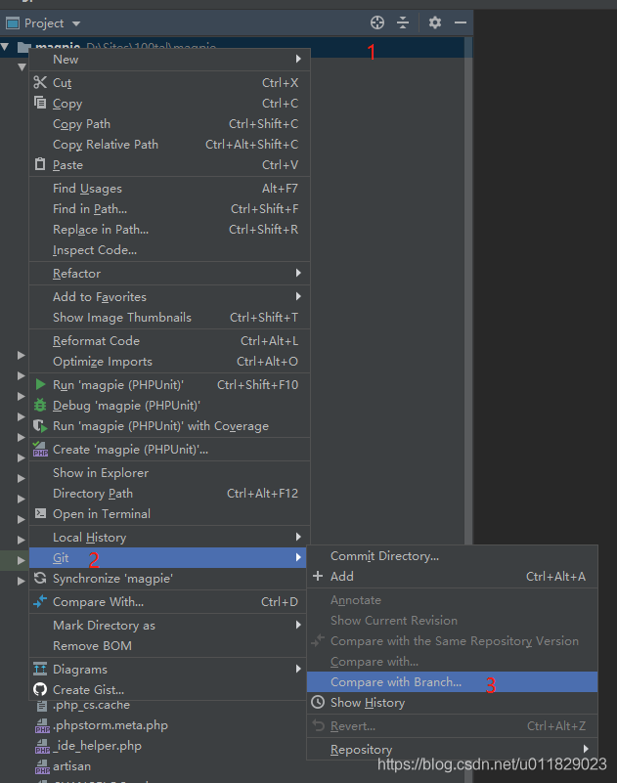Open the Project panel settings gear
Screen dimensions: 617x783
point(434,22)
